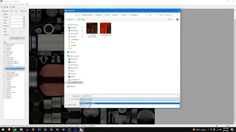
Task: Select Storage Drive in navigation pane
Action: 76,82
